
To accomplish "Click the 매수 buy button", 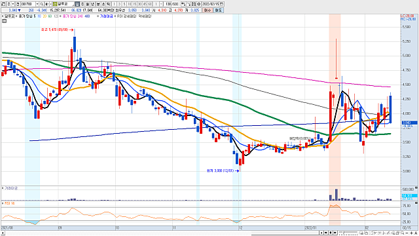I will (x=208, y=10).
